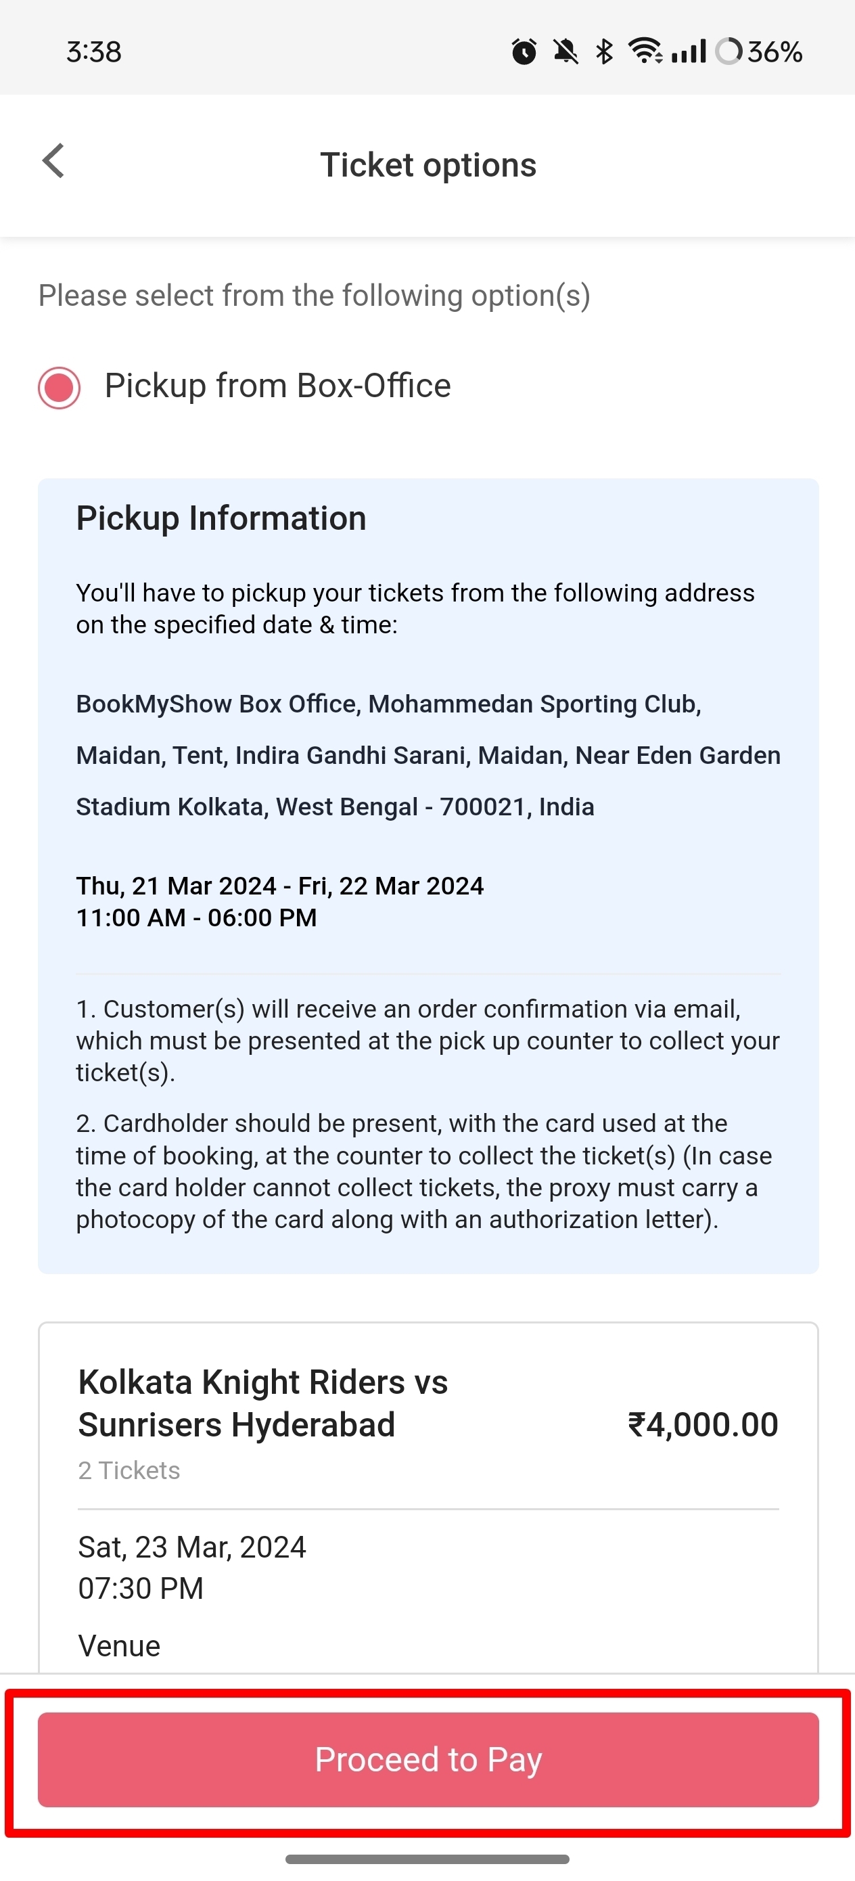The height and width of the screenshot is (1881, 855).
Task: Tap the cellular signal strength icon
Action: (x=687, y=51)
